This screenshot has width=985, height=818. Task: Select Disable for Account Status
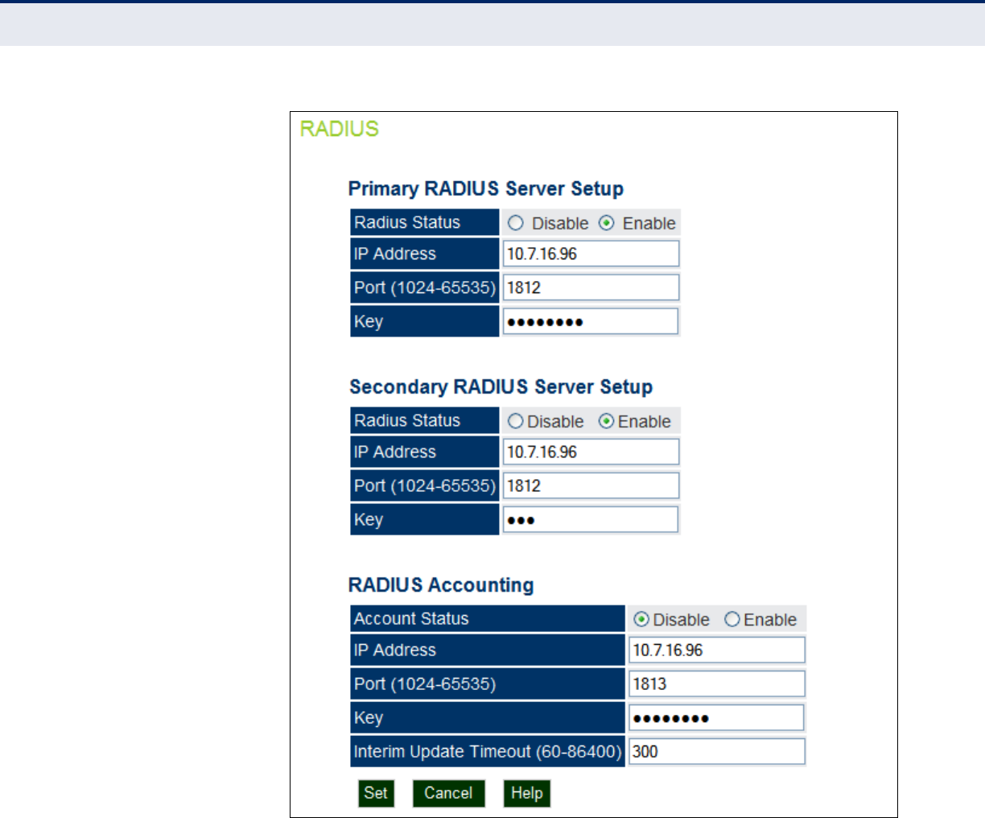[641, 619]
